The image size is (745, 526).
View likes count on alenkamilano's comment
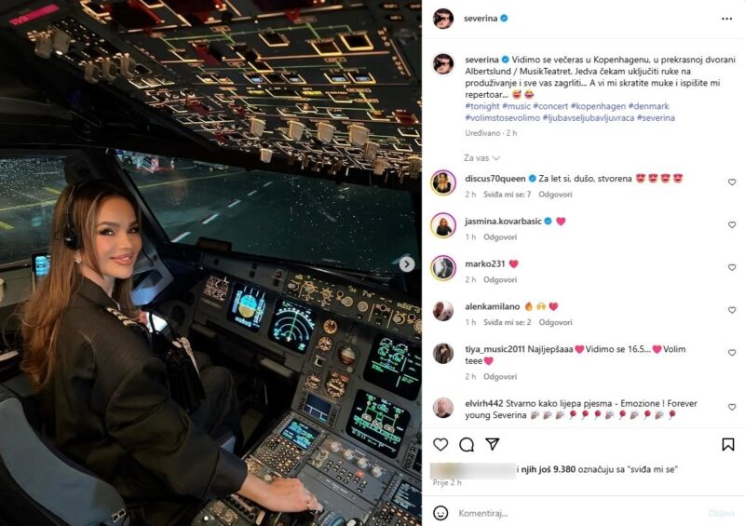[507, 322]
